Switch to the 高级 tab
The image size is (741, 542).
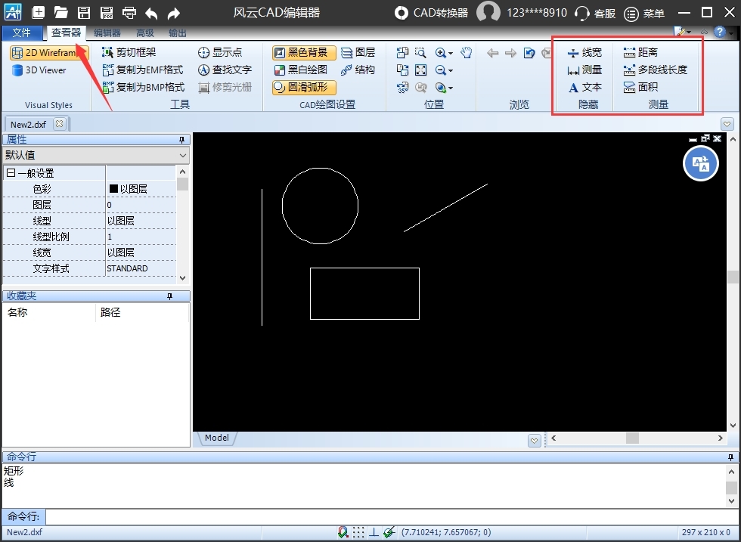(145, 33)
